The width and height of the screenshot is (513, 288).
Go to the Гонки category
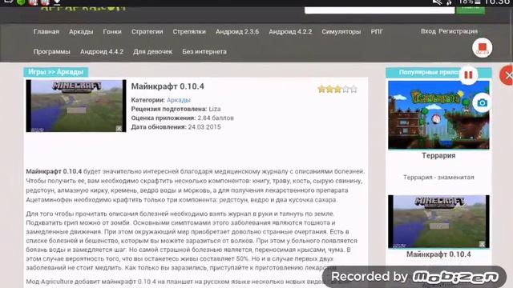112,32
